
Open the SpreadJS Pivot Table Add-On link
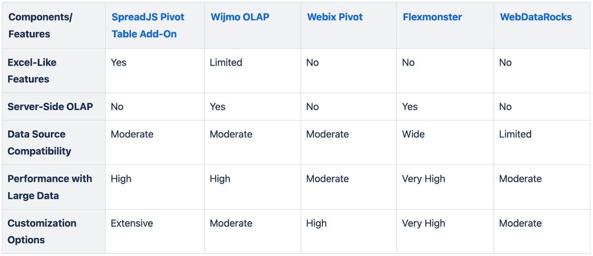(148, 25)
